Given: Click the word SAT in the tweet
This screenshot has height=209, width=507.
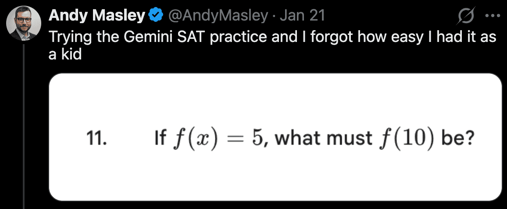Looking at the screenshot, I should click(191, 36).
